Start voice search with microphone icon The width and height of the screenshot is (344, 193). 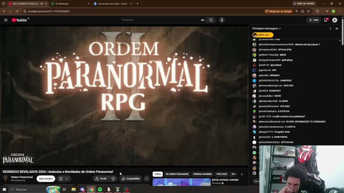pyautogui.click(x=222, y=20)
